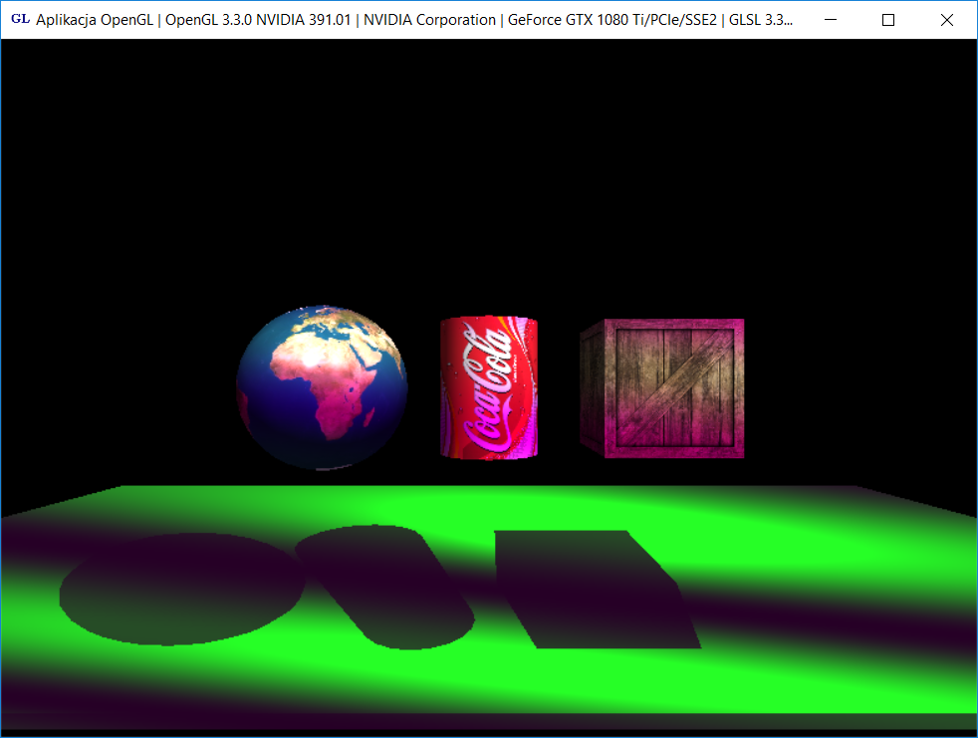
Task: Maximize the Aplikacja OpenGL window
Action: coord(888,20)
